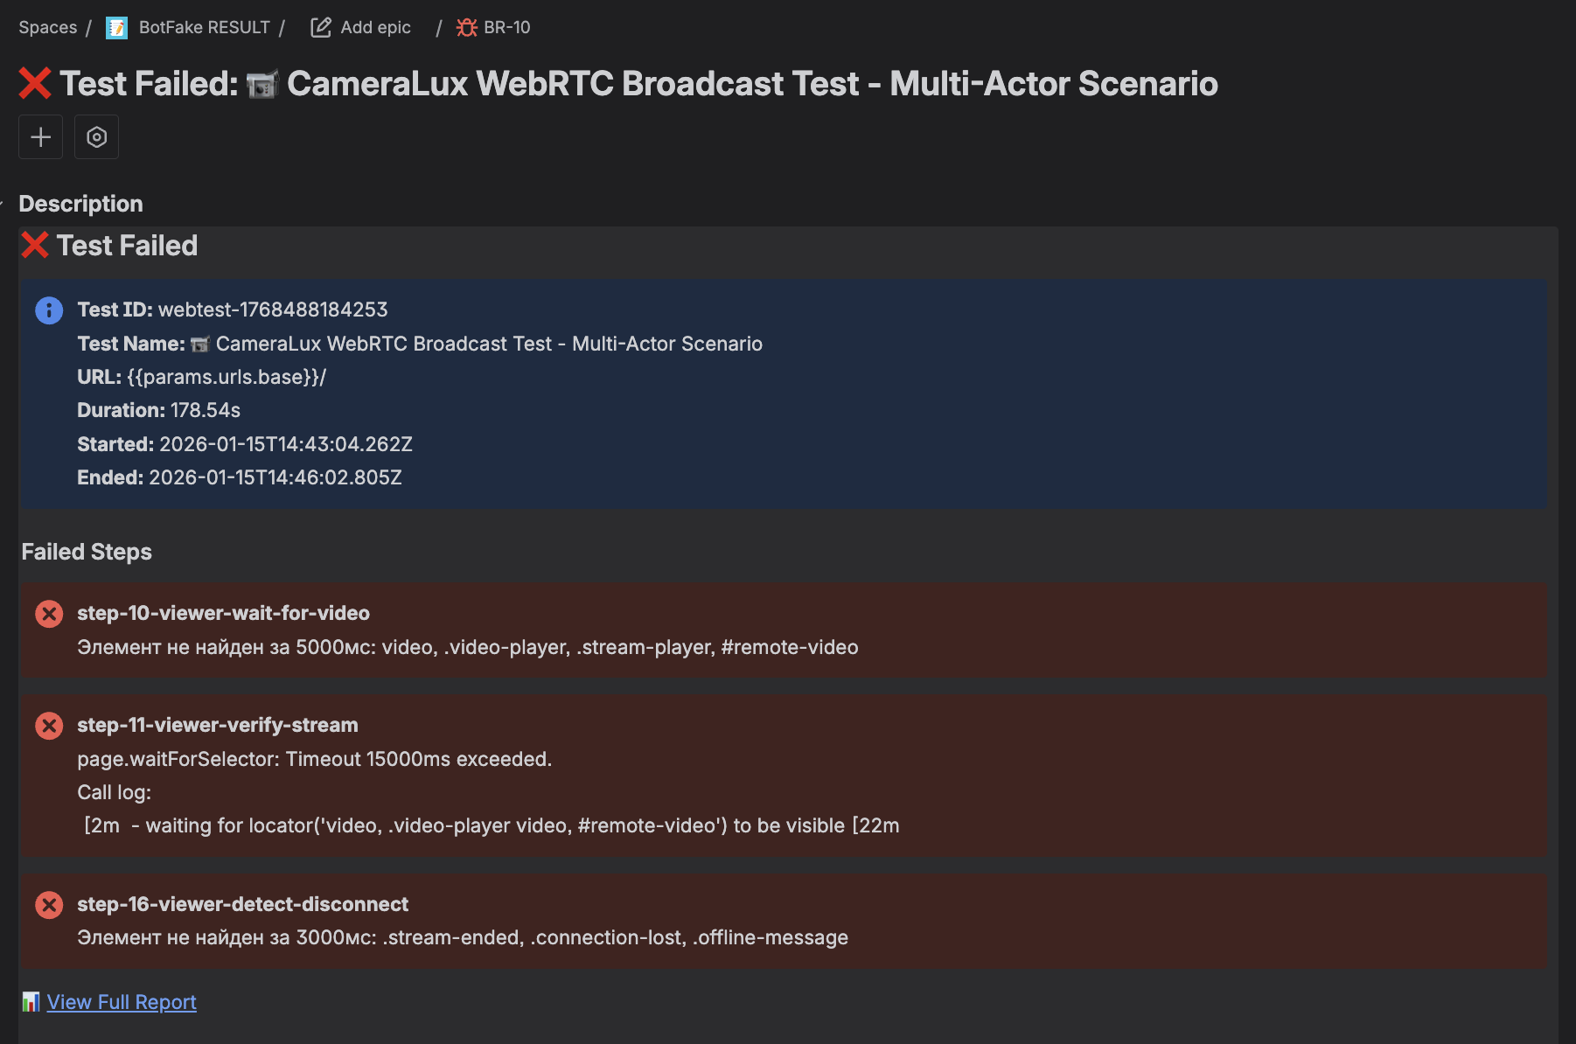
Task: Click error icon for step-11-viewer-verify-stream
Action: tap(49, 726)
